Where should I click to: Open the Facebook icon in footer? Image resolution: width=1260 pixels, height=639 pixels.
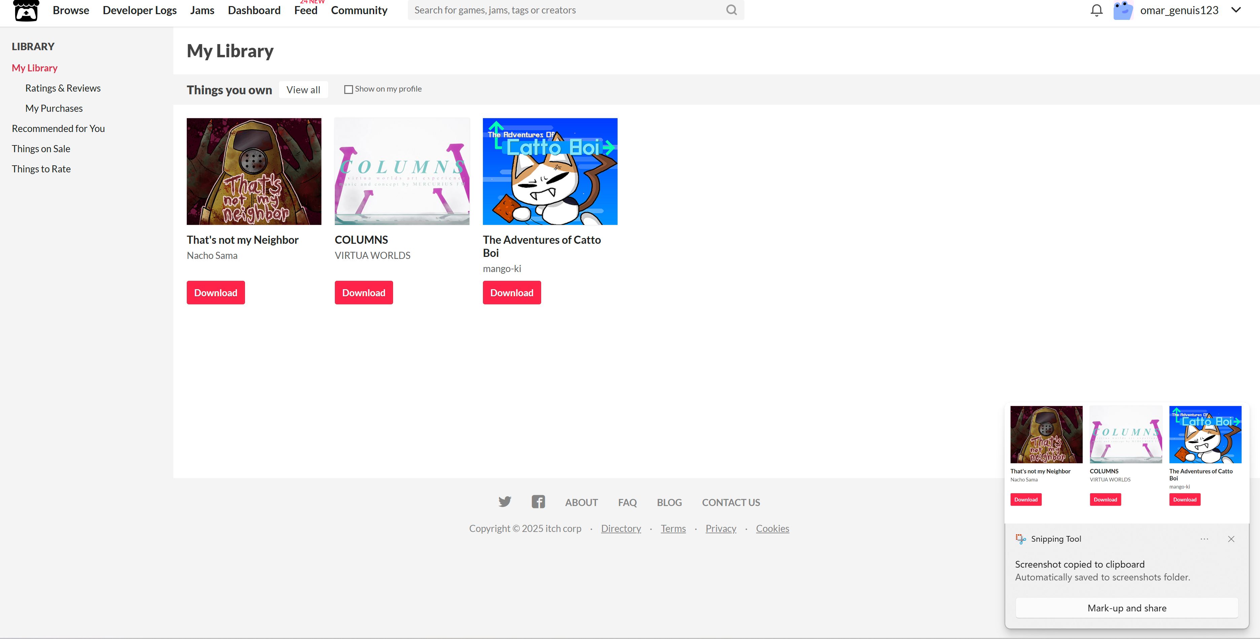(538, 502)
